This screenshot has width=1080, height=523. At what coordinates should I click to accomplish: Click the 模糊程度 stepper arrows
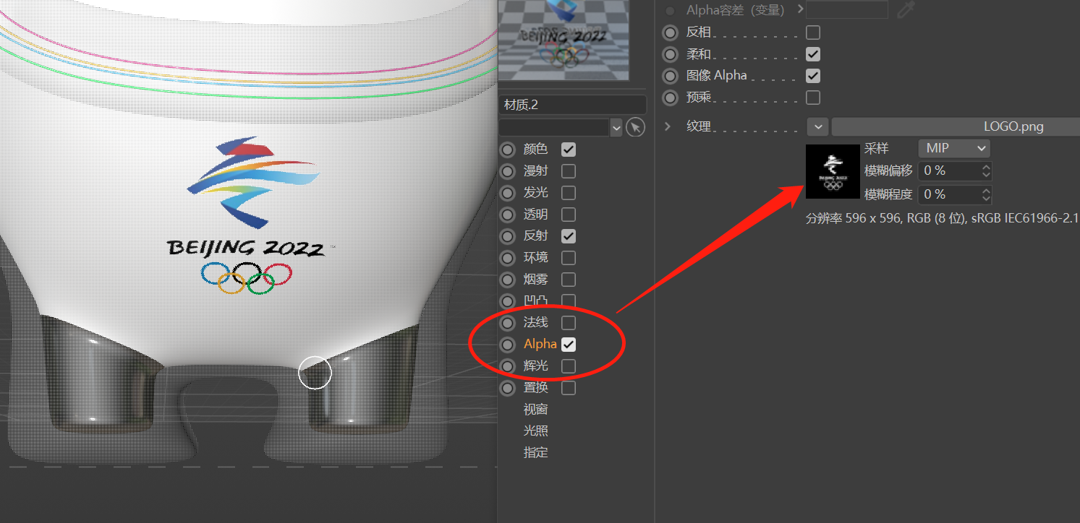986,194
